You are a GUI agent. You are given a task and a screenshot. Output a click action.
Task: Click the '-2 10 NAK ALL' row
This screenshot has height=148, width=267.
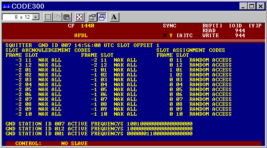coord(38,114)
